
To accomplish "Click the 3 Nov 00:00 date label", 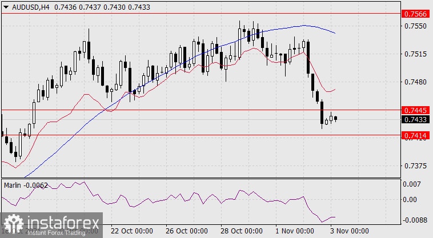I will [x=348, y=231].
